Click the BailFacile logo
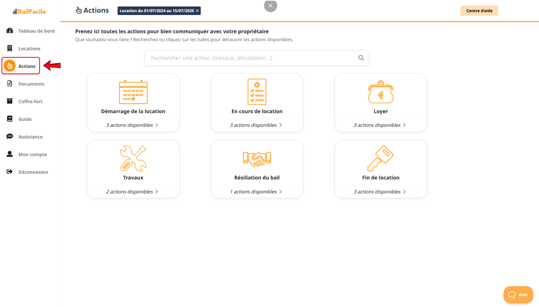The height and width of the screenshot is (307, 539). tap(30, 11)
